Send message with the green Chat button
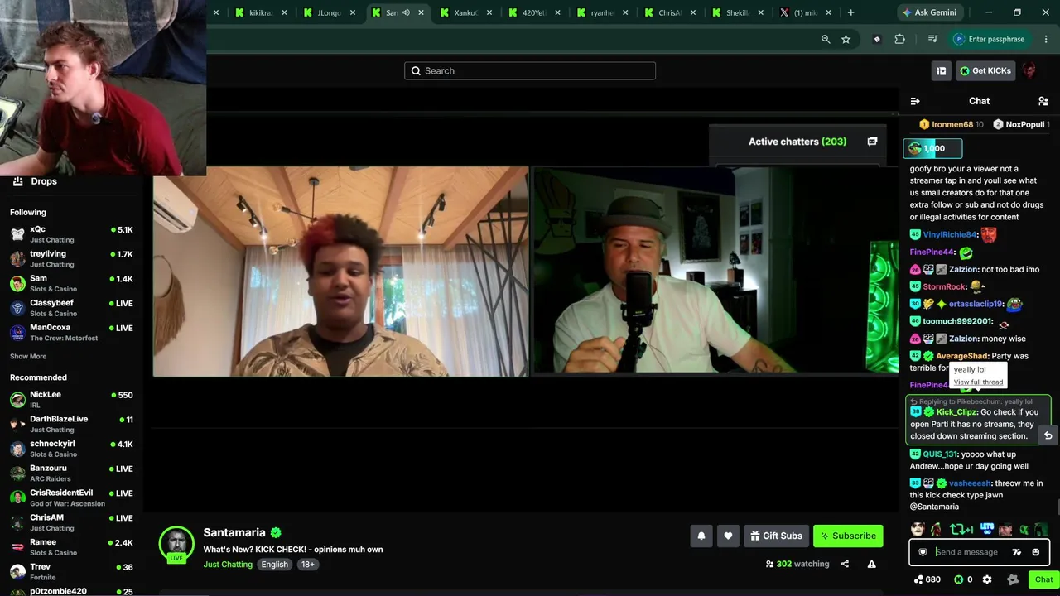1060x596 pixels. click(1043, 579)
